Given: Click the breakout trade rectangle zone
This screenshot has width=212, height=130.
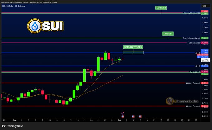Looking at the screenshot, I should click(x=133, y=52).
